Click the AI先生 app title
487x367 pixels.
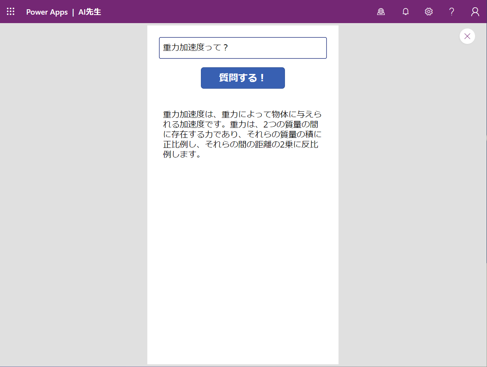coord(89,12)
